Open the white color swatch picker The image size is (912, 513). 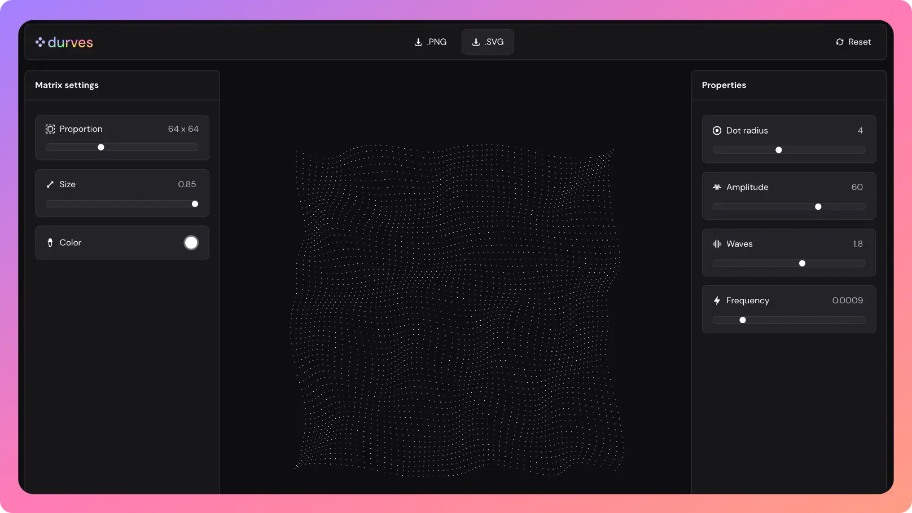point(191,243)
